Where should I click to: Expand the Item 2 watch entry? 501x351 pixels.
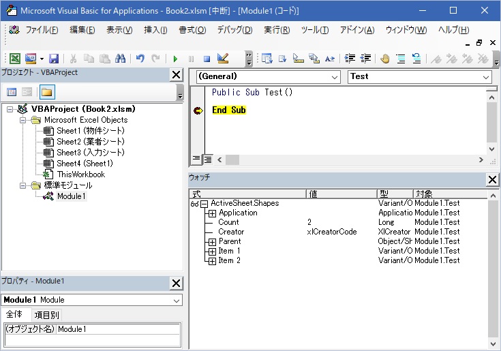click(212, 261)
